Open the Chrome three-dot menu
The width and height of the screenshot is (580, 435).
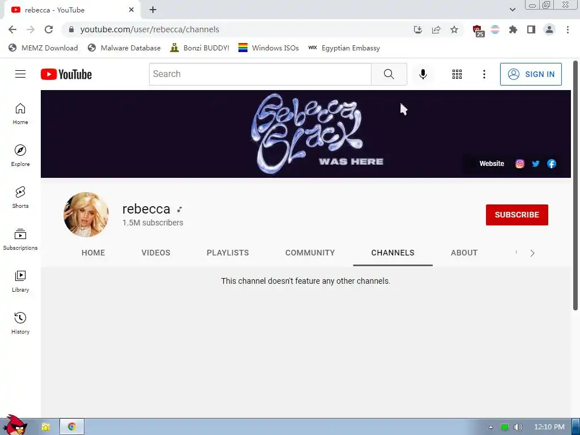click(x=568, y=29)
